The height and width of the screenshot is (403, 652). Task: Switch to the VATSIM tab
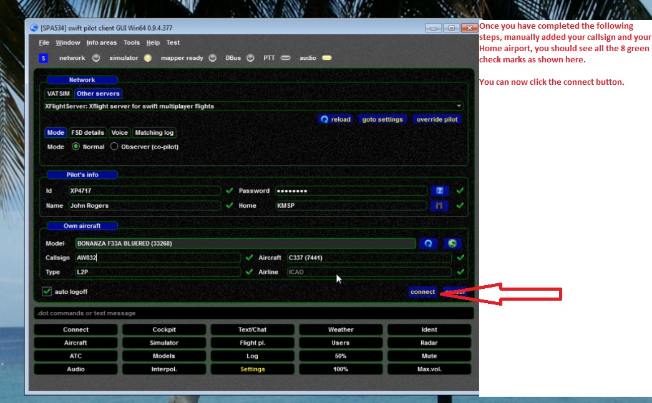(x=58, y=94)
